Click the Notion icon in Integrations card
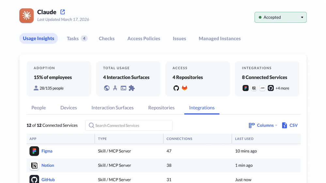This screenshot has height=183, width=326. (254, 88)
